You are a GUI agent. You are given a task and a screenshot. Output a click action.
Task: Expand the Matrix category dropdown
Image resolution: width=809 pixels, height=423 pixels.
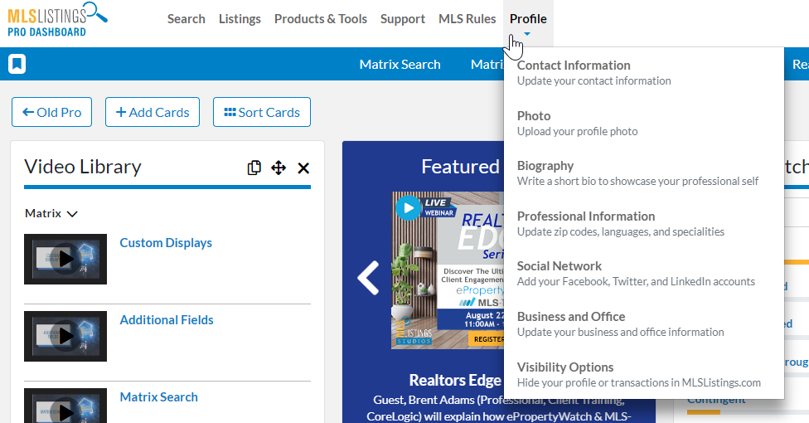pos(51,213)
